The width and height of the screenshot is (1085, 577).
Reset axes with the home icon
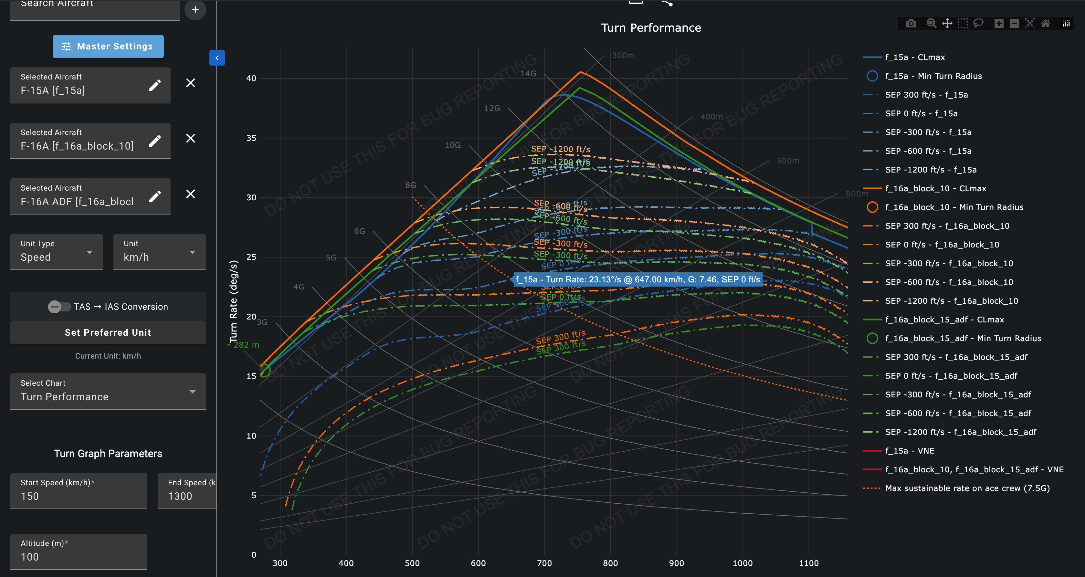pyautogui.click(x=1045, y=24)
